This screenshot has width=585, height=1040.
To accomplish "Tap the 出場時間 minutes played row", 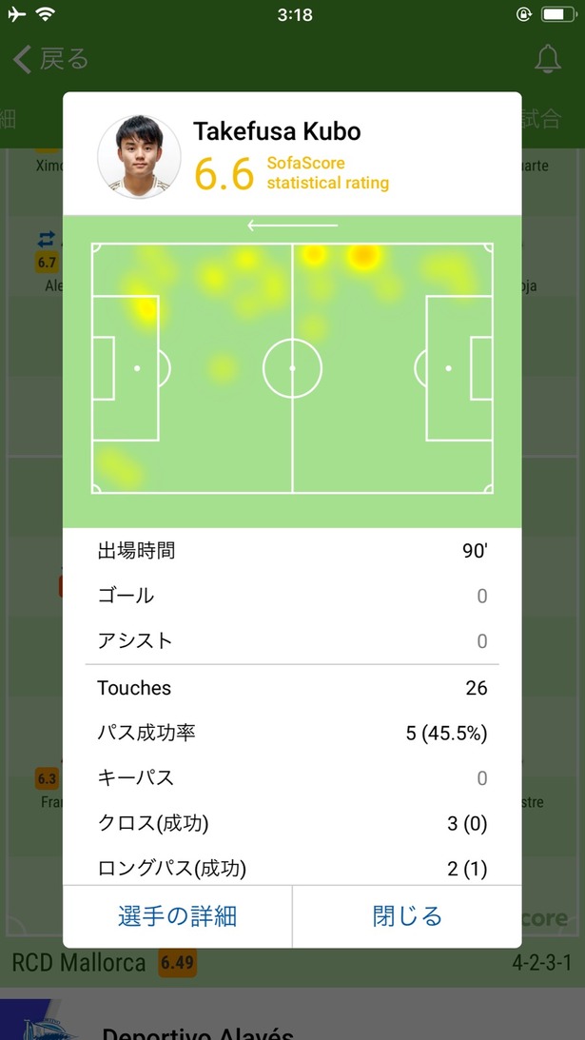I will [293, 551].
